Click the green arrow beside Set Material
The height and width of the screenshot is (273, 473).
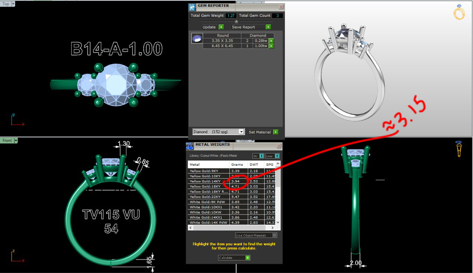[276, 132]
